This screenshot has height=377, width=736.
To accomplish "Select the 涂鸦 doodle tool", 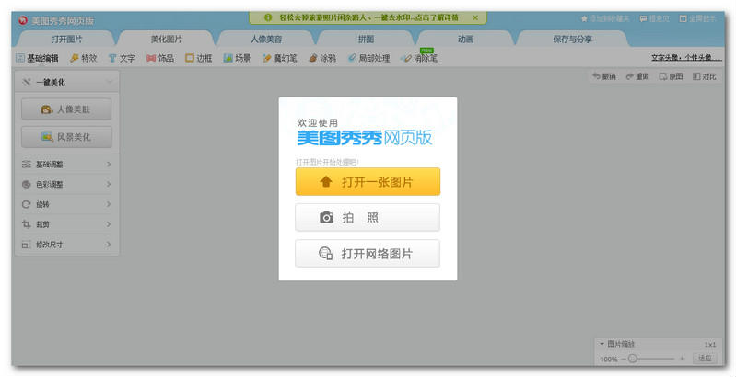I will pyautogui.click(x=322, y=59).
